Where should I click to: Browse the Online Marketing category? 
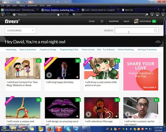[x=125, y=49]
